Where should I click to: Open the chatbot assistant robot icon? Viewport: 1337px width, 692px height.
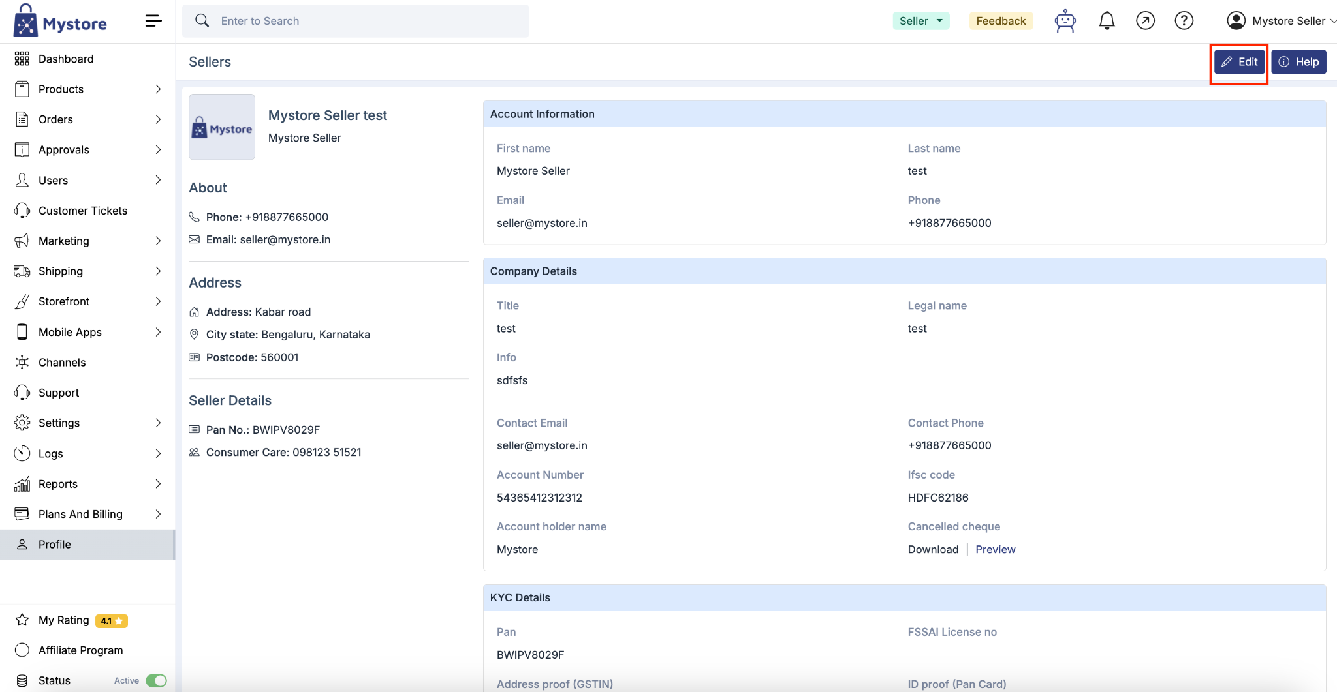1065,21
